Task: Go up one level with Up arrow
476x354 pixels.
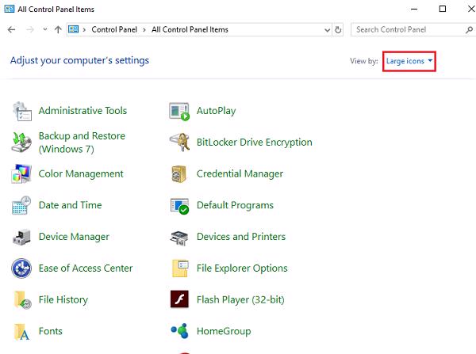Action: click(58, 30)
